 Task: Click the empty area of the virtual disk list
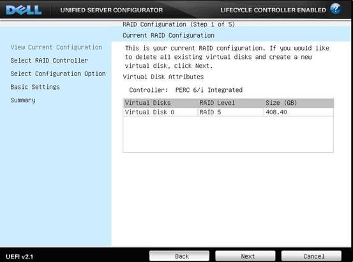(228, 134)
